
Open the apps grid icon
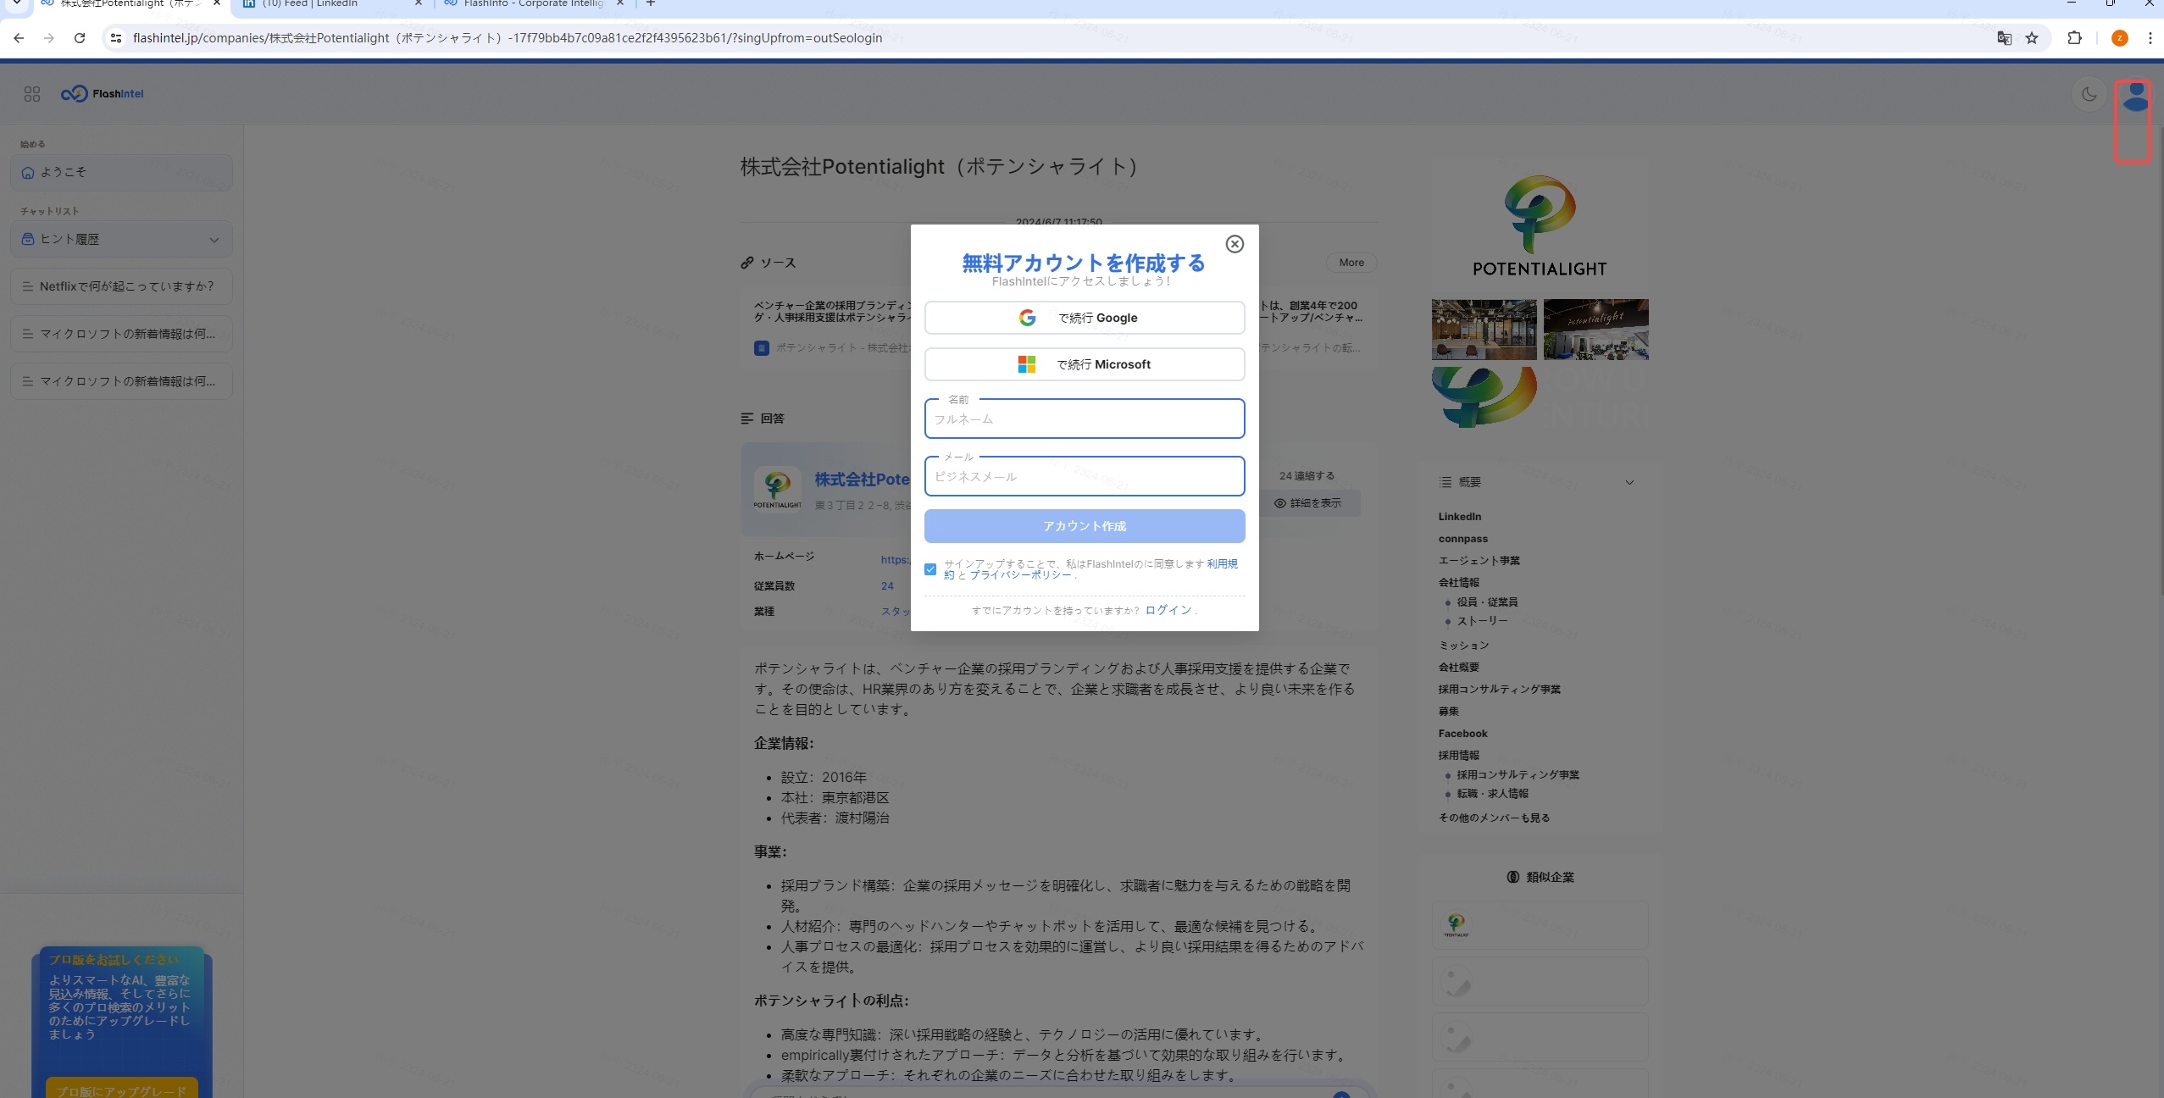pyautogui.click(x=32, y=94)
